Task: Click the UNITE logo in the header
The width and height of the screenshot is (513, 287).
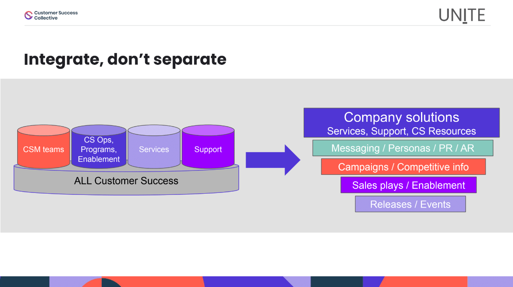Action: point(462,15)
